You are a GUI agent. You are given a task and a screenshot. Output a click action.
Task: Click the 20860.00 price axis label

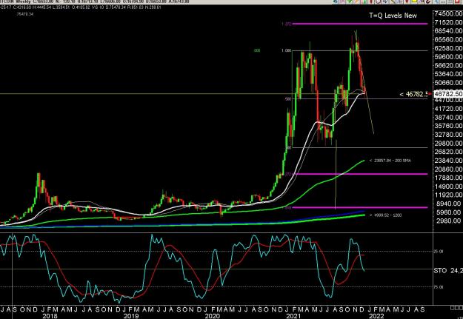click(x=448, y=169)
